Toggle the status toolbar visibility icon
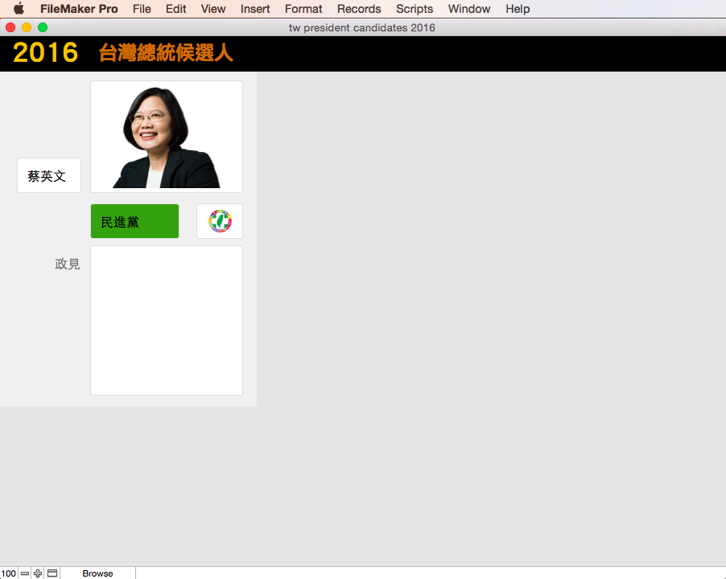The height and width of the screenshot is (579, 726). tap(52, 573)
